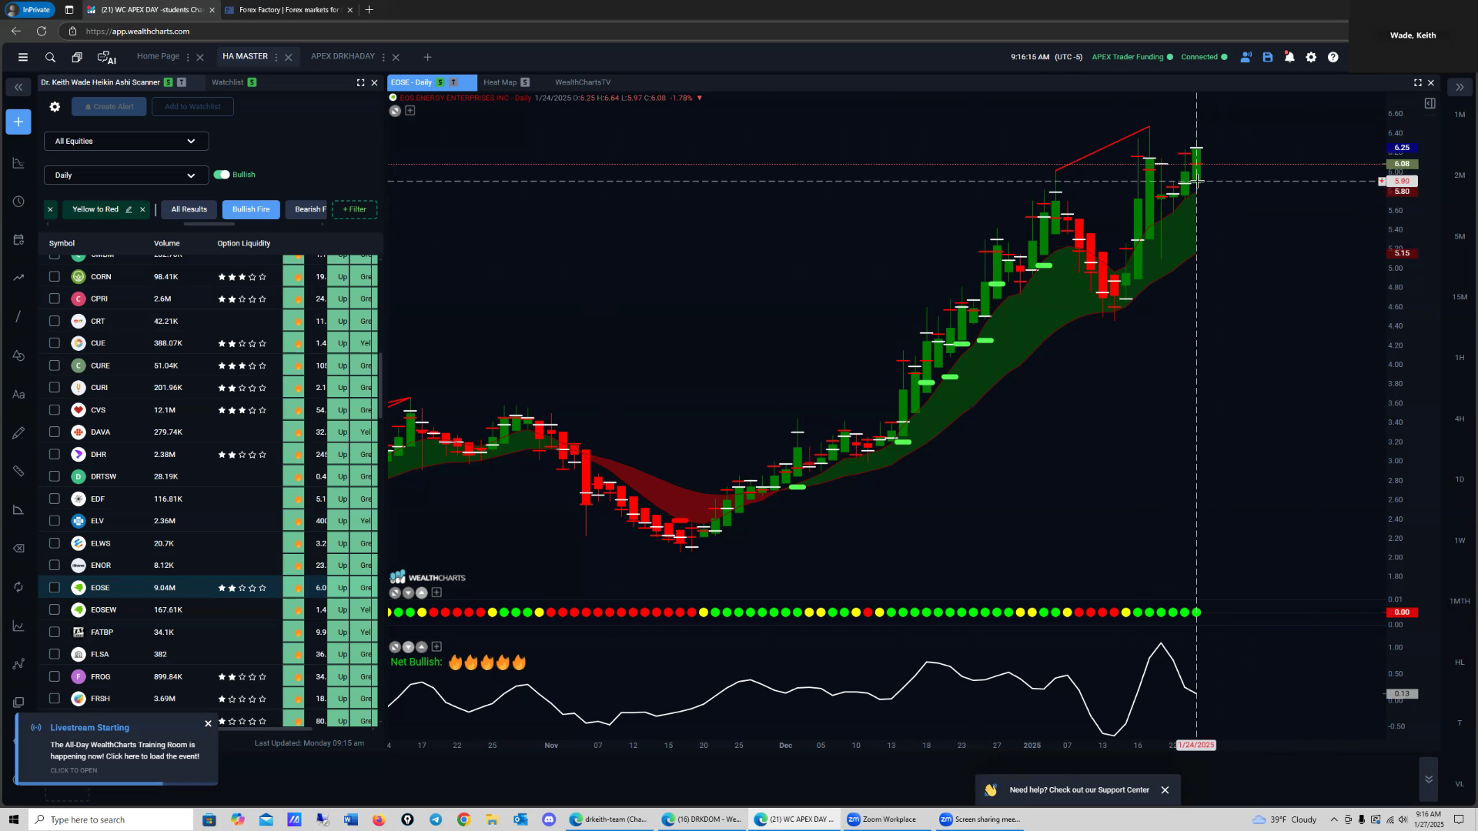Select the All Results filter
Viewport: 1478px width, 831px height.
pos(189,209)
